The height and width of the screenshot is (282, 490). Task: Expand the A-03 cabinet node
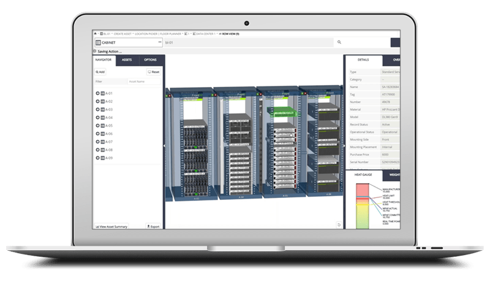pos(97,110)
